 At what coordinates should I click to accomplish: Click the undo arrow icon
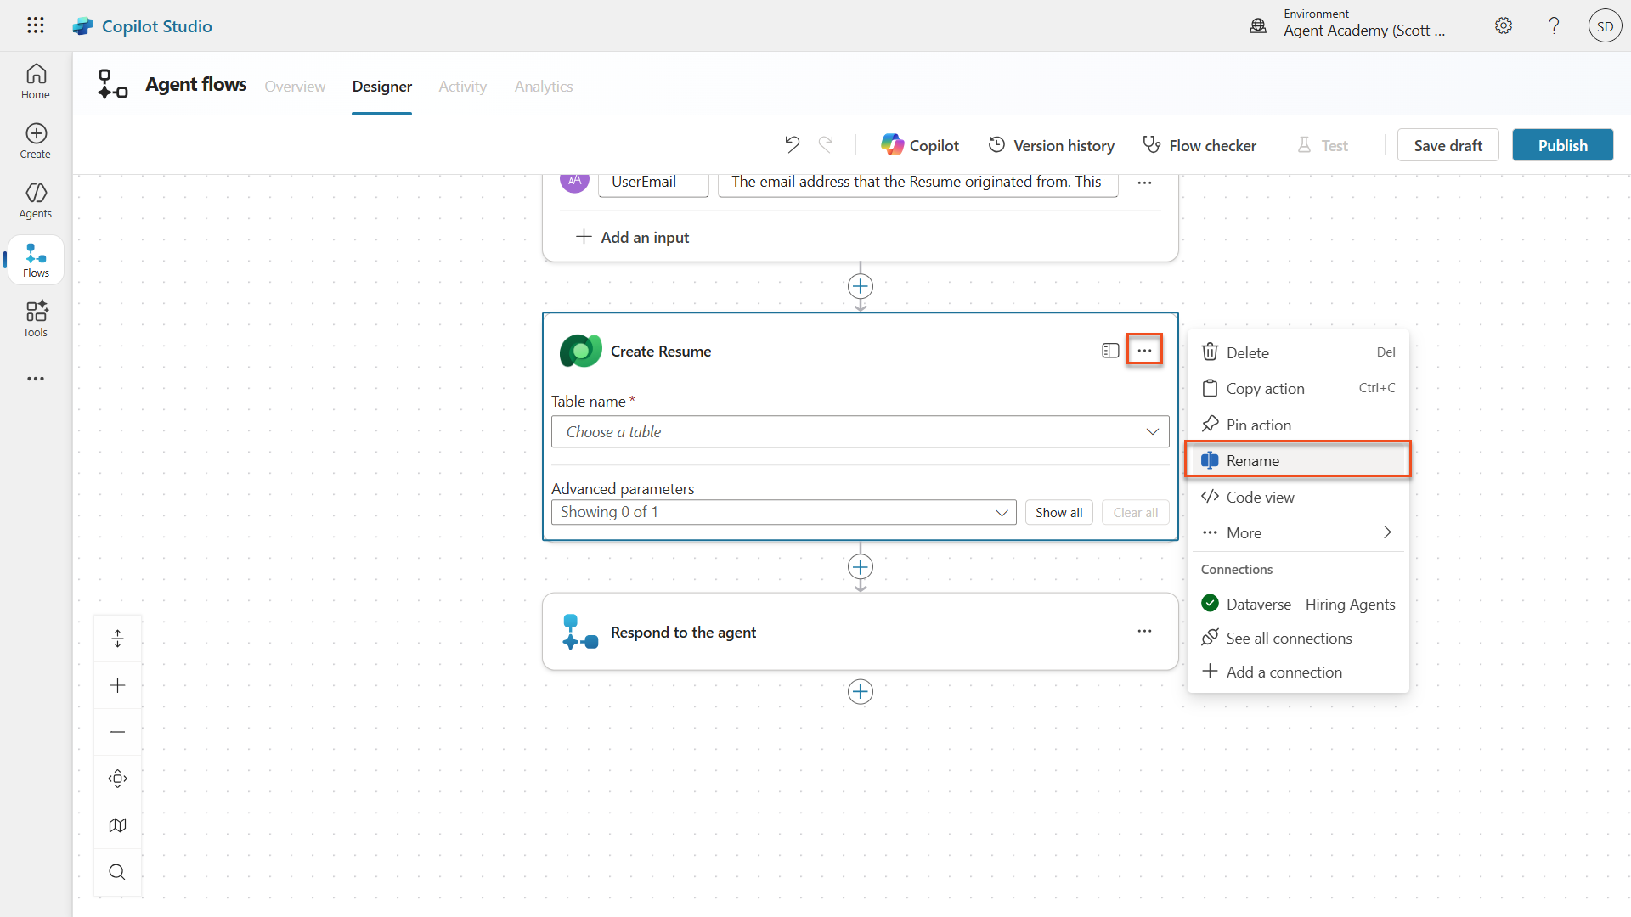coord(792,145)
